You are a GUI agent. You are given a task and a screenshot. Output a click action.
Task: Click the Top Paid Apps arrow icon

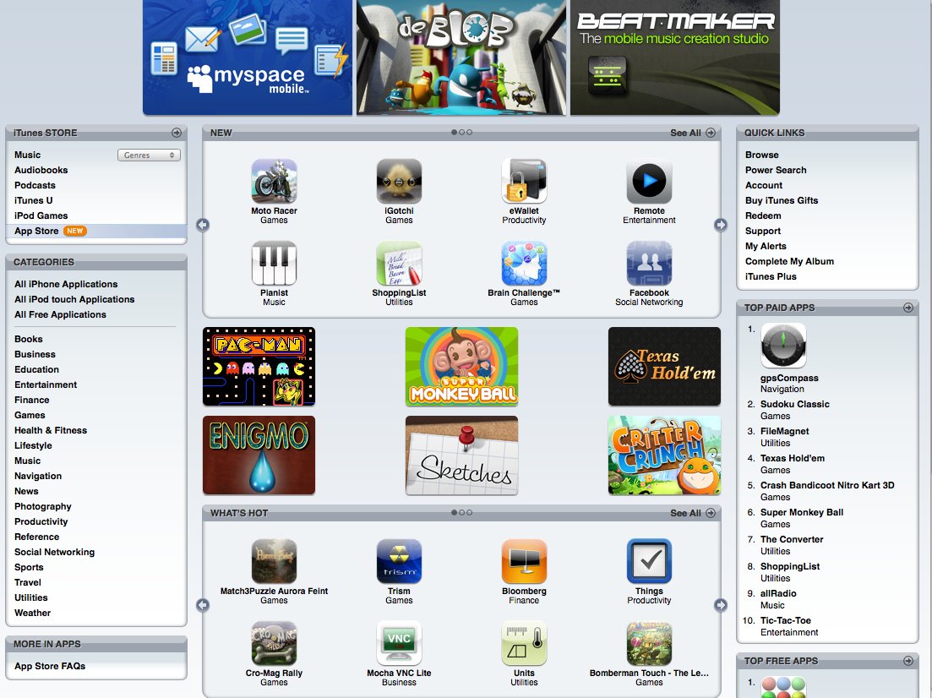(908, 308)
